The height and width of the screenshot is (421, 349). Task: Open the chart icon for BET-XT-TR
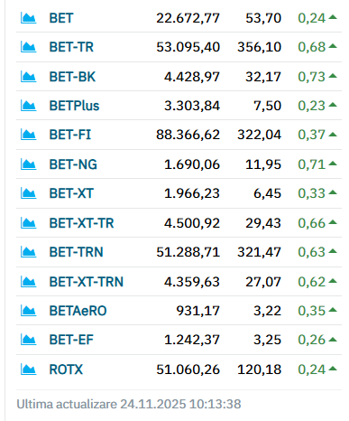click(28, 223)
